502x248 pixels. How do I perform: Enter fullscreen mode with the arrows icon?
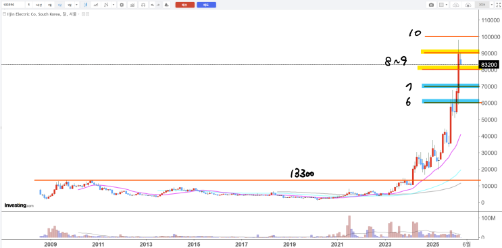[498, 5]
